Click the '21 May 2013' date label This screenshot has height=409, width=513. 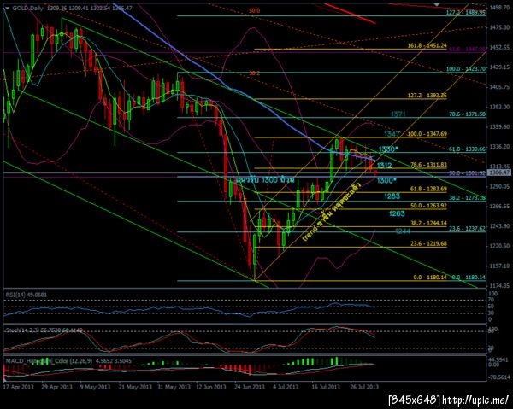coord(134,387)
